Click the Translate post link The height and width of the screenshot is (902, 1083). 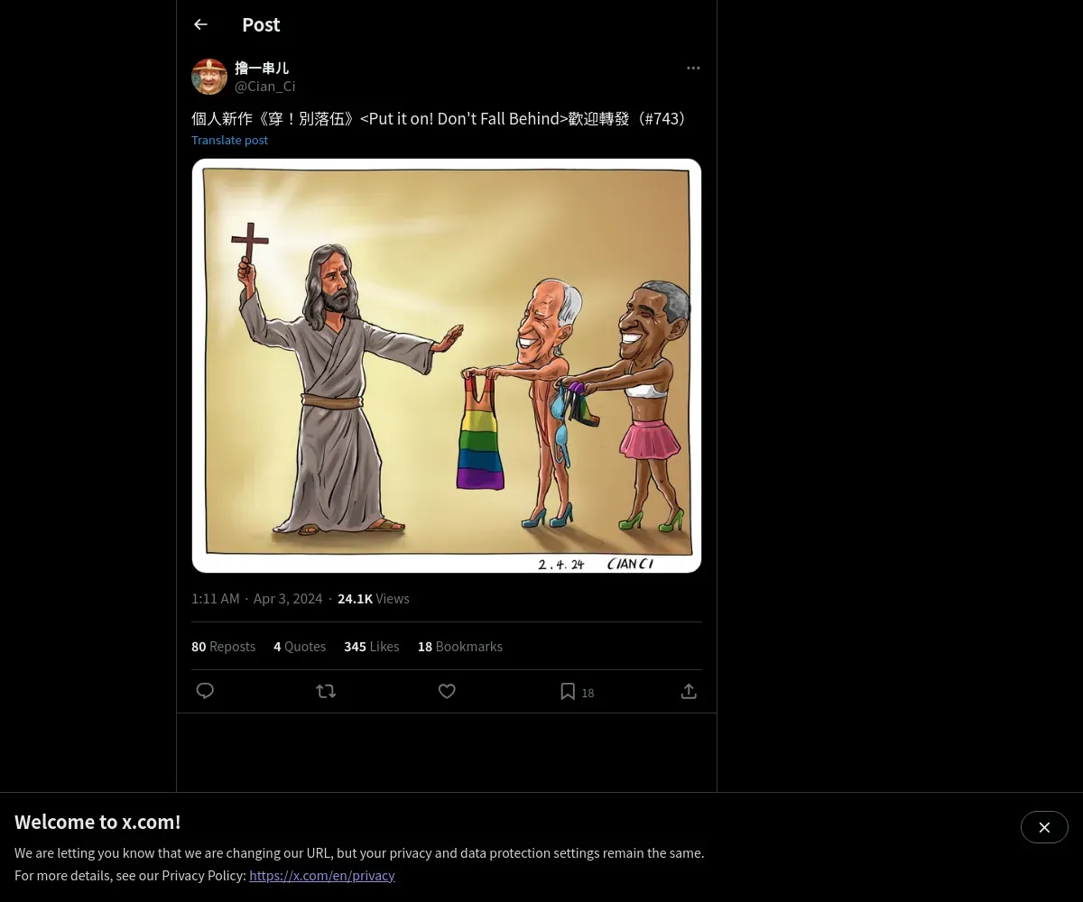[x=229, y=140]
